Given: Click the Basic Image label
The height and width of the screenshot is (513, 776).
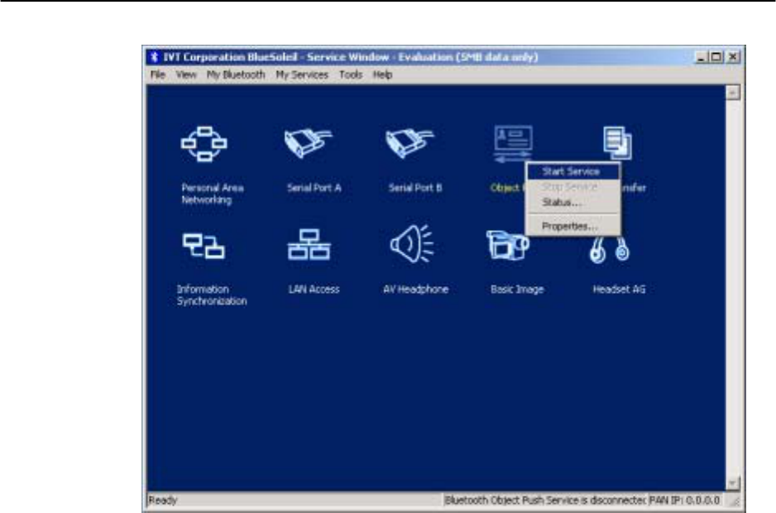Looking at the screenshot, I should (x=517, y=289).
